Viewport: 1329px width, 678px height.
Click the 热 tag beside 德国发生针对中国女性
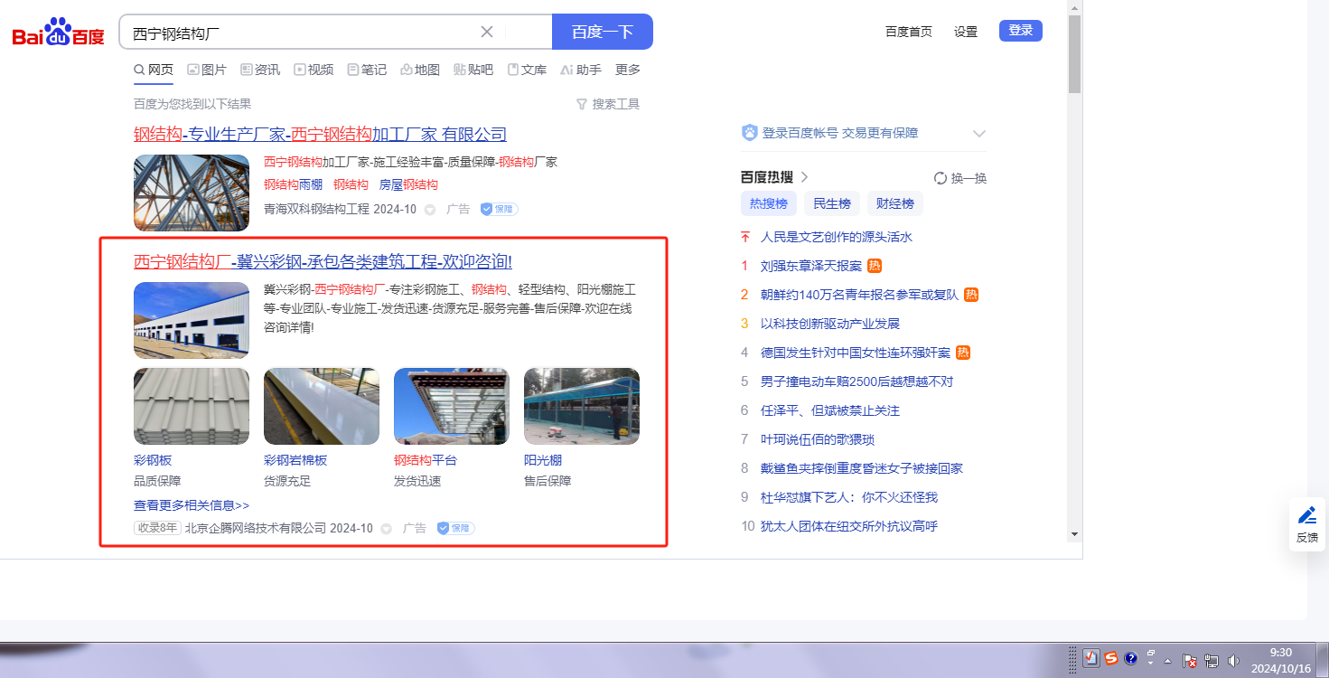tap(963, 353)
